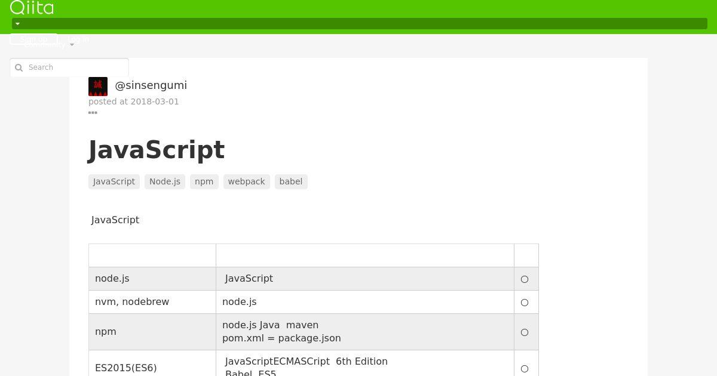Open sinsengumi's avatar image
717x376 pixels.
point(98,87)
